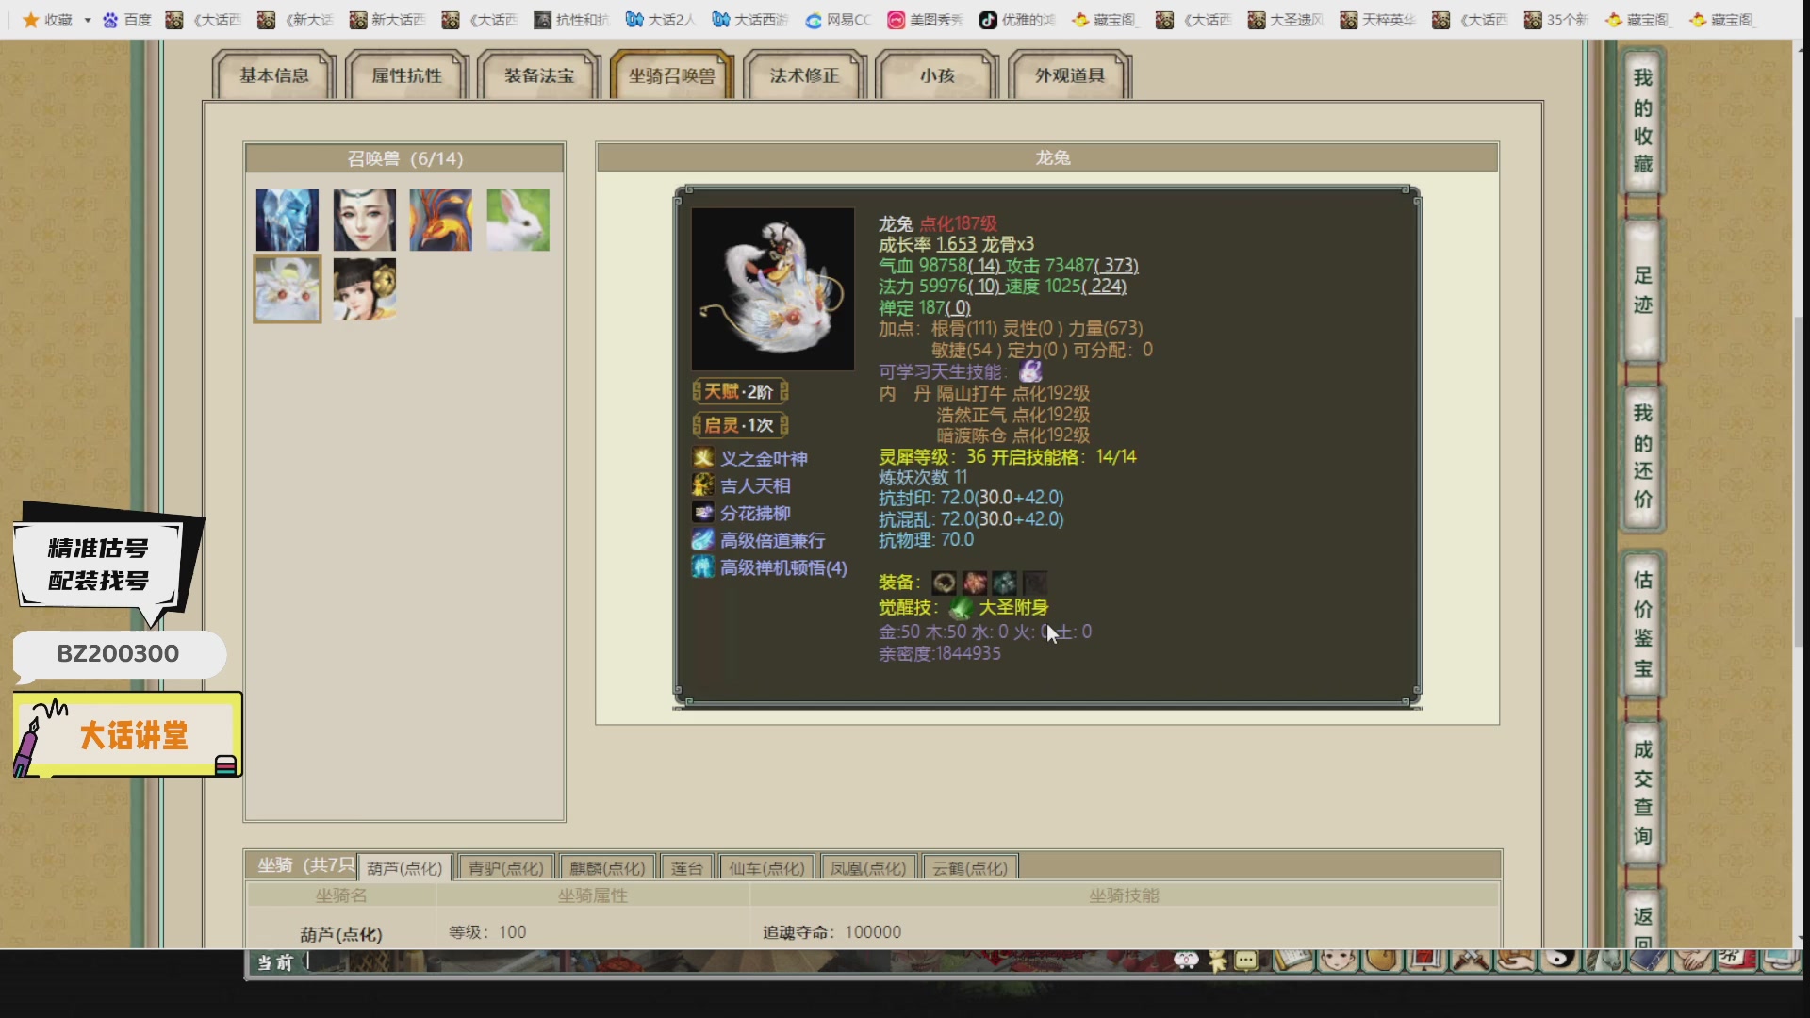Open the 大话2人 bookmark
This screenshot has height=1018, width=1810.
coord(660,20)
